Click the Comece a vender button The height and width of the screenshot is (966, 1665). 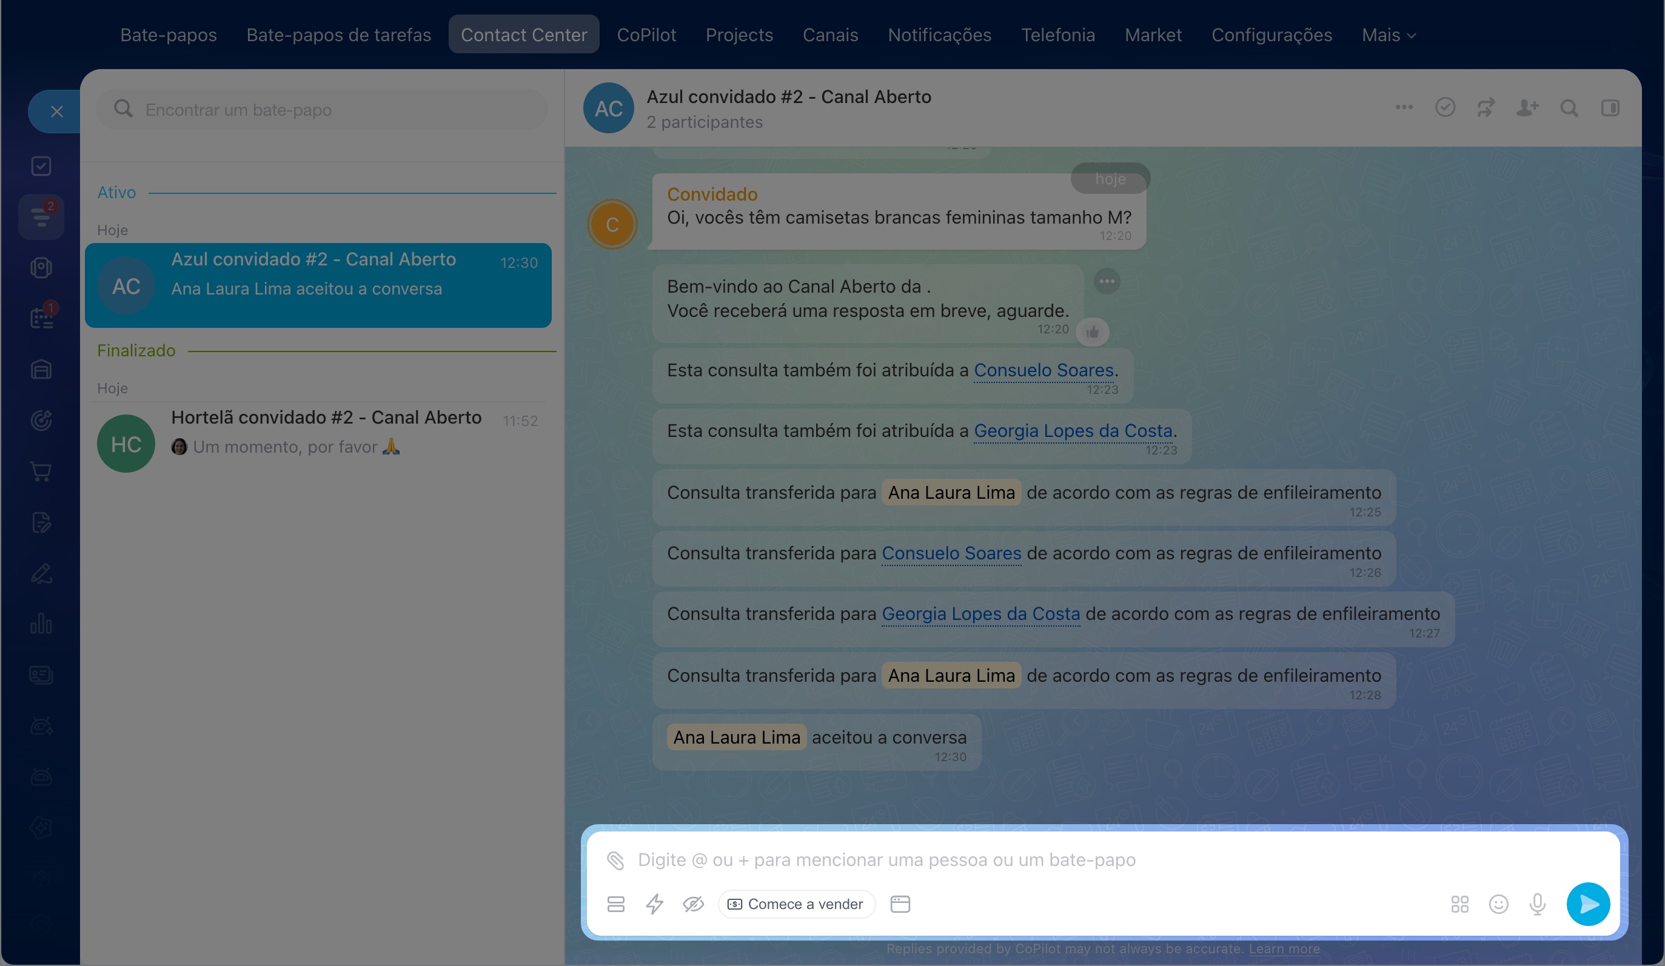tap(796, 904)
